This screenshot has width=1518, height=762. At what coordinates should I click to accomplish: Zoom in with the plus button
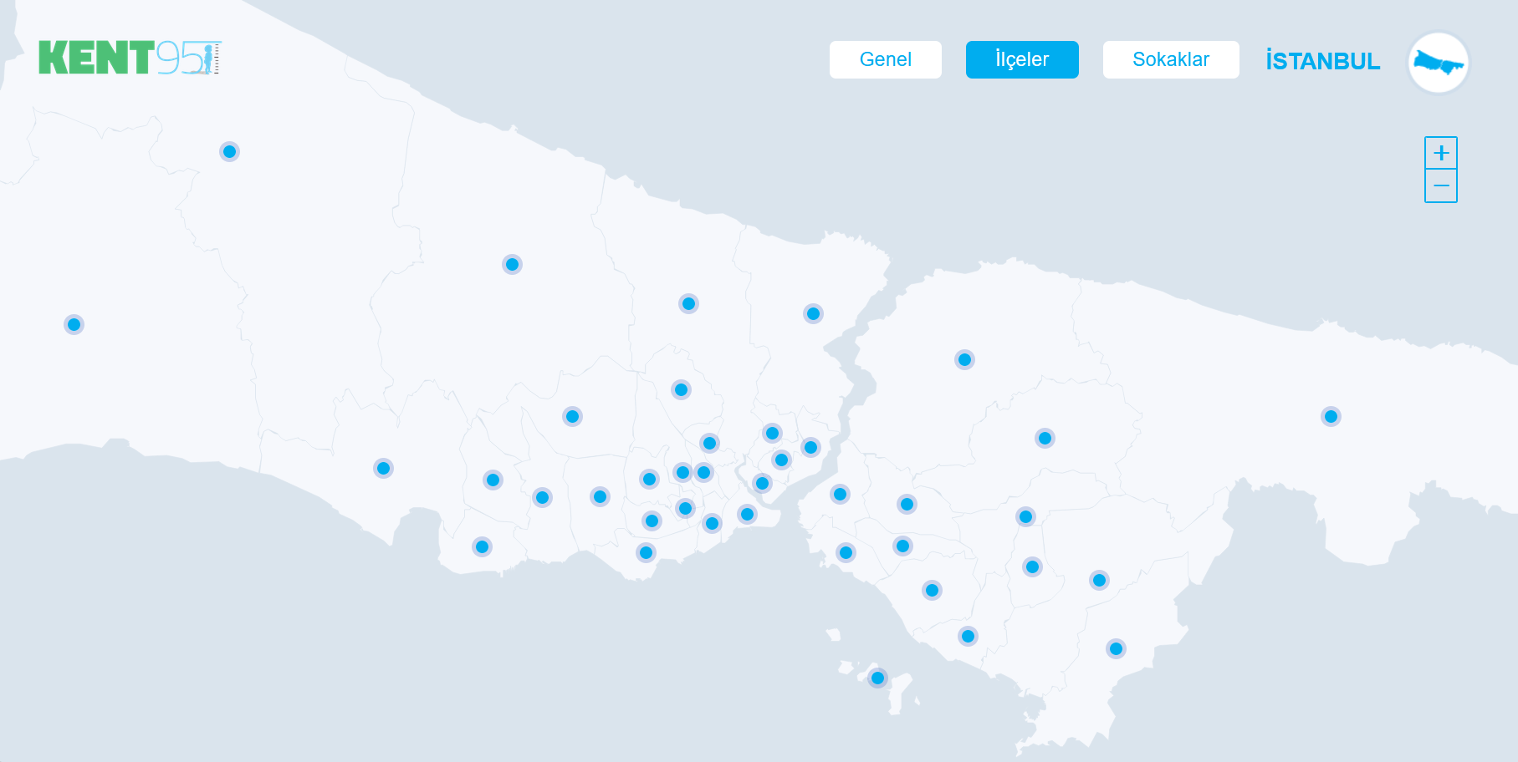click(1441, 153)
